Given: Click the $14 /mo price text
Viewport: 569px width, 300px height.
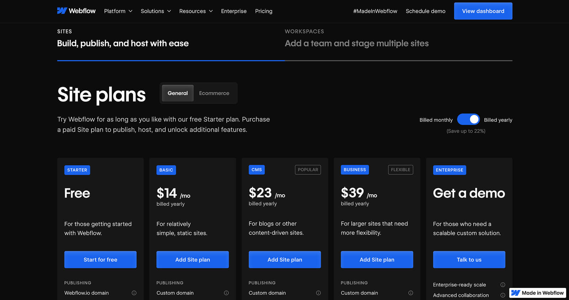Looking at the screenshot, I should pyautogui.click(x=173, y=193).
